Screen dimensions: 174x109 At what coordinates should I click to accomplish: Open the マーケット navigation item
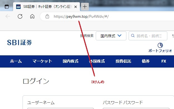tap(42, 61)
